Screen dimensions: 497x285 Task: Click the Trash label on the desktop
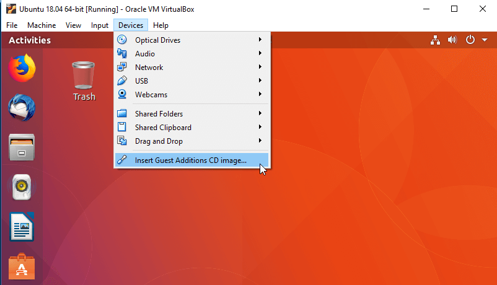click(84, 97)
